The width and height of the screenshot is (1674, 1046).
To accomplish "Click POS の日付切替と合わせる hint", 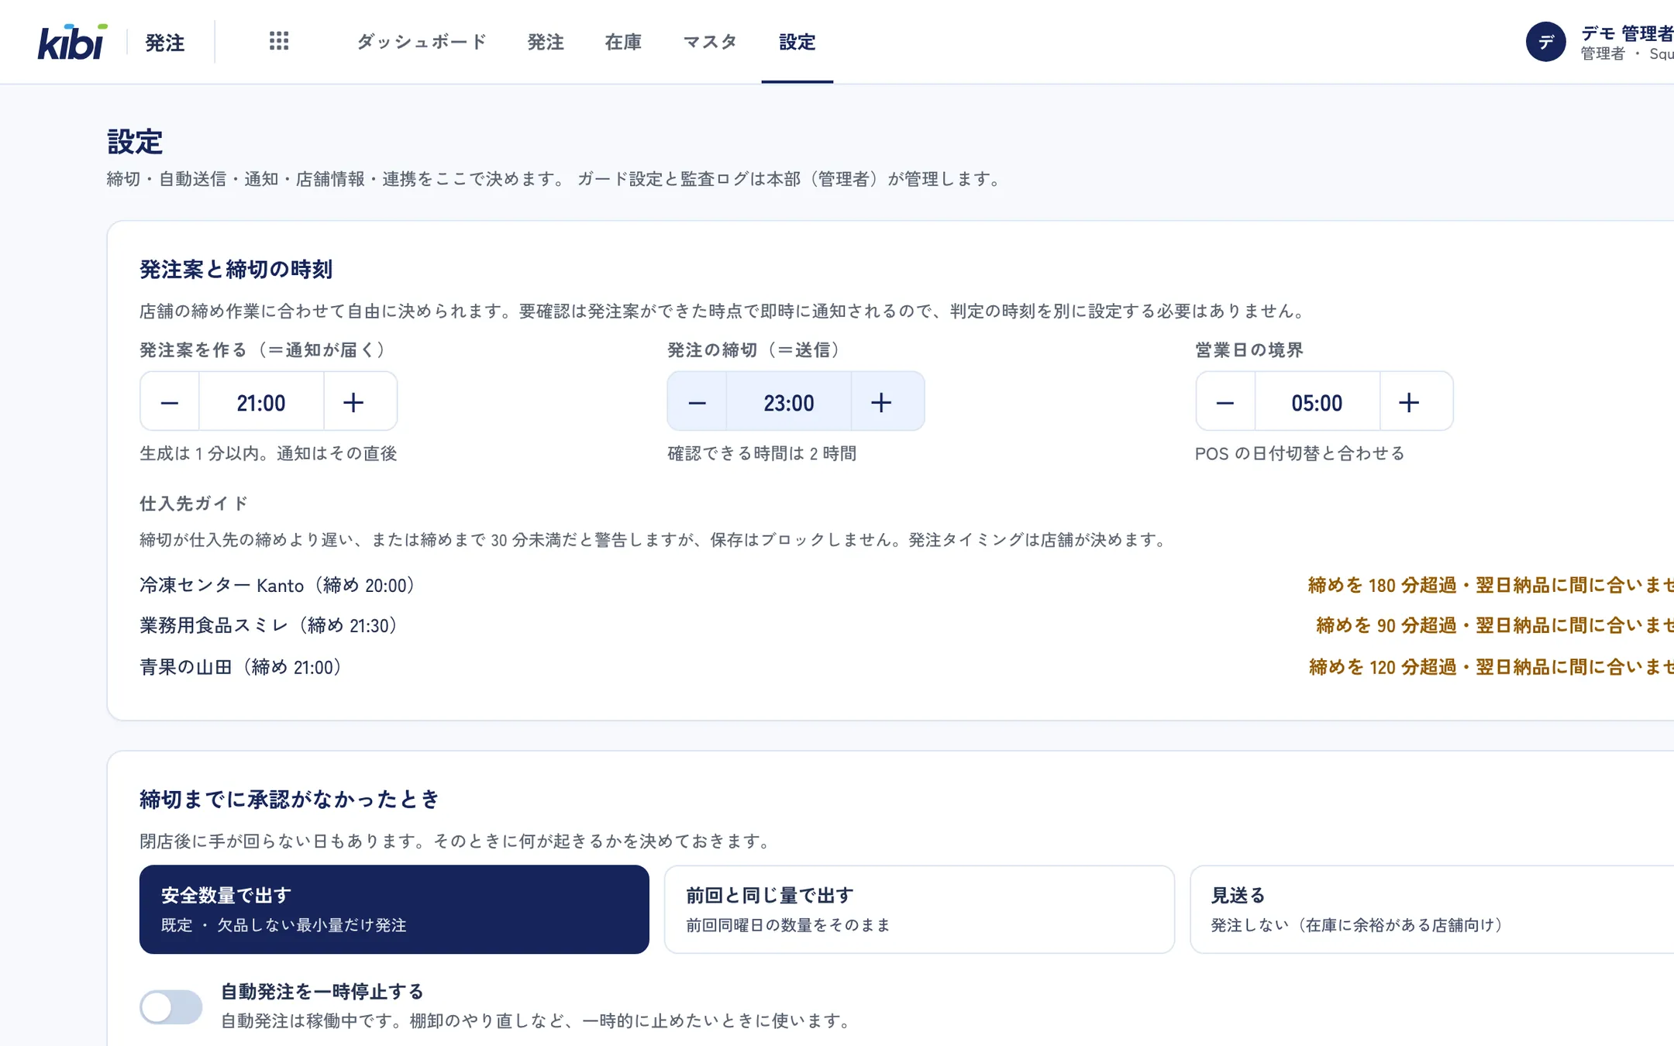I will pos(1300,453).
